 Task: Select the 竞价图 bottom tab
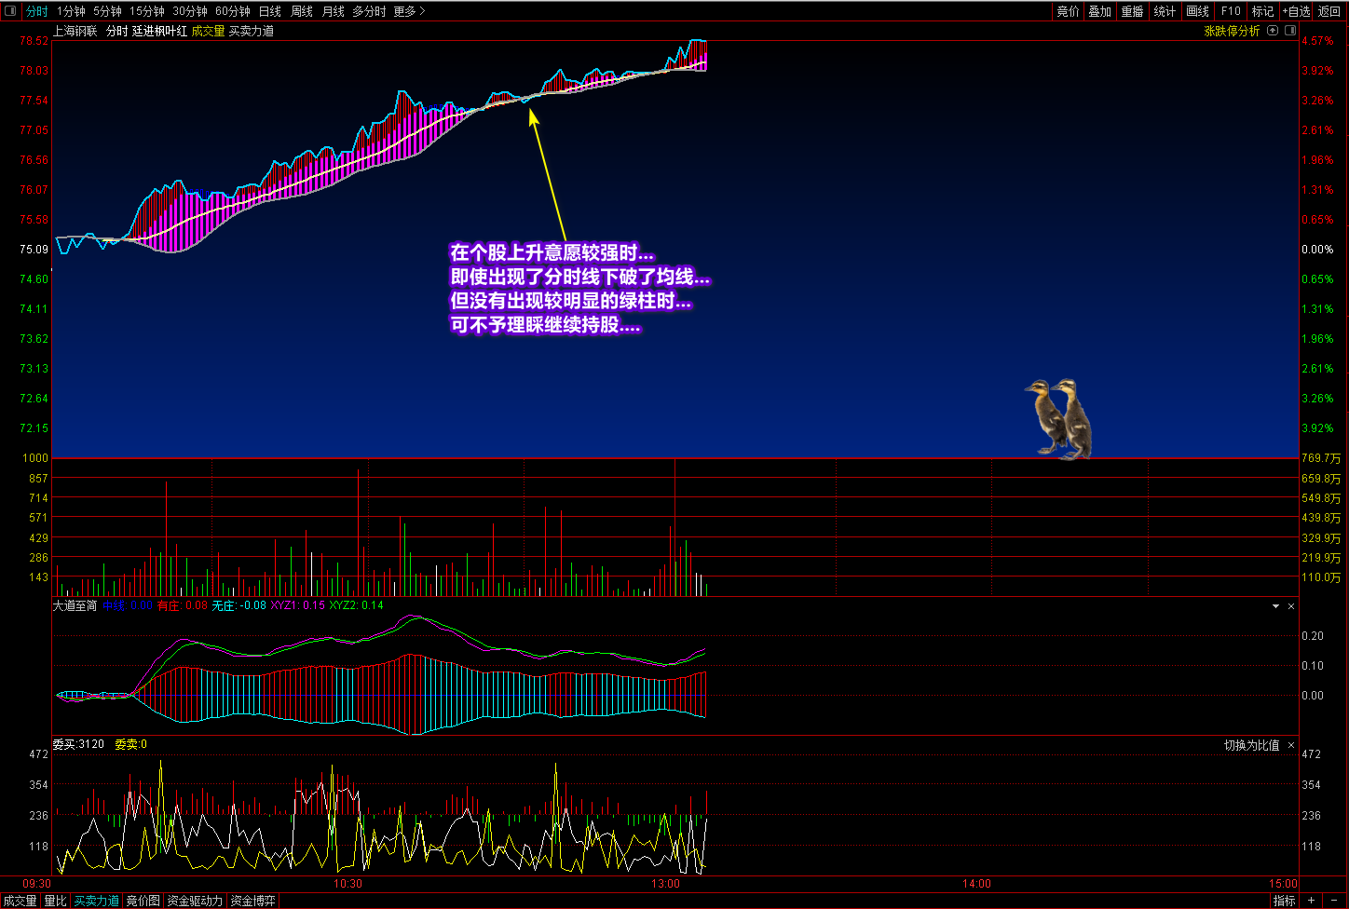(x=143, y=901)
